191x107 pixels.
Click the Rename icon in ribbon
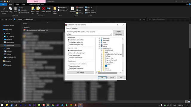48,10
